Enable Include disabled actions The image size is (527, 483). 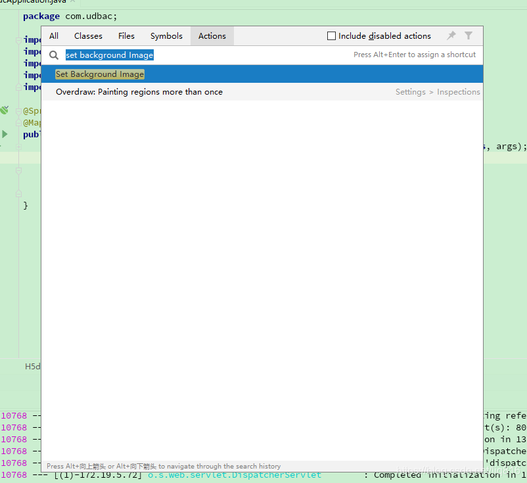click(331, 35)
